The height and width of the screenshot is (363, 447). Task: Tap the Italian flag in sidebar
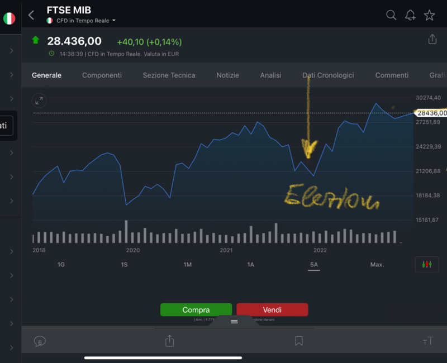click(x=9, y=18)
